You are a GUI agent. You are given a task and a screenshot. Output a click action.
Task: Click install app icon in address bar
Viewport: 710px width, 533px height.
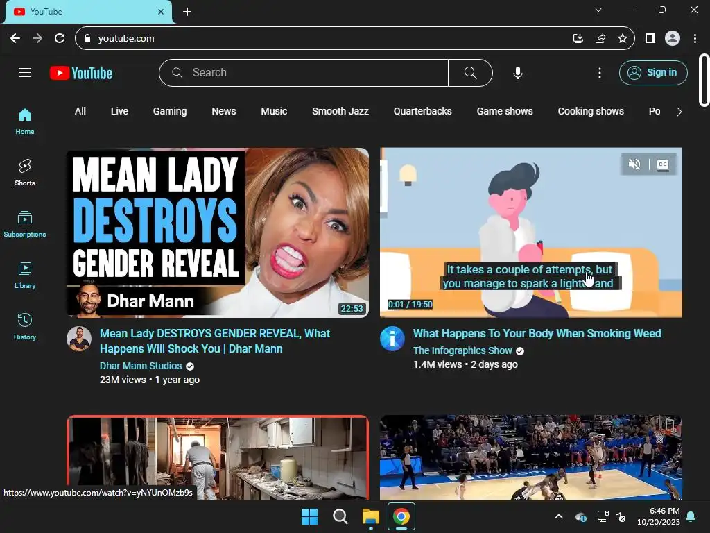click(578, 39)
